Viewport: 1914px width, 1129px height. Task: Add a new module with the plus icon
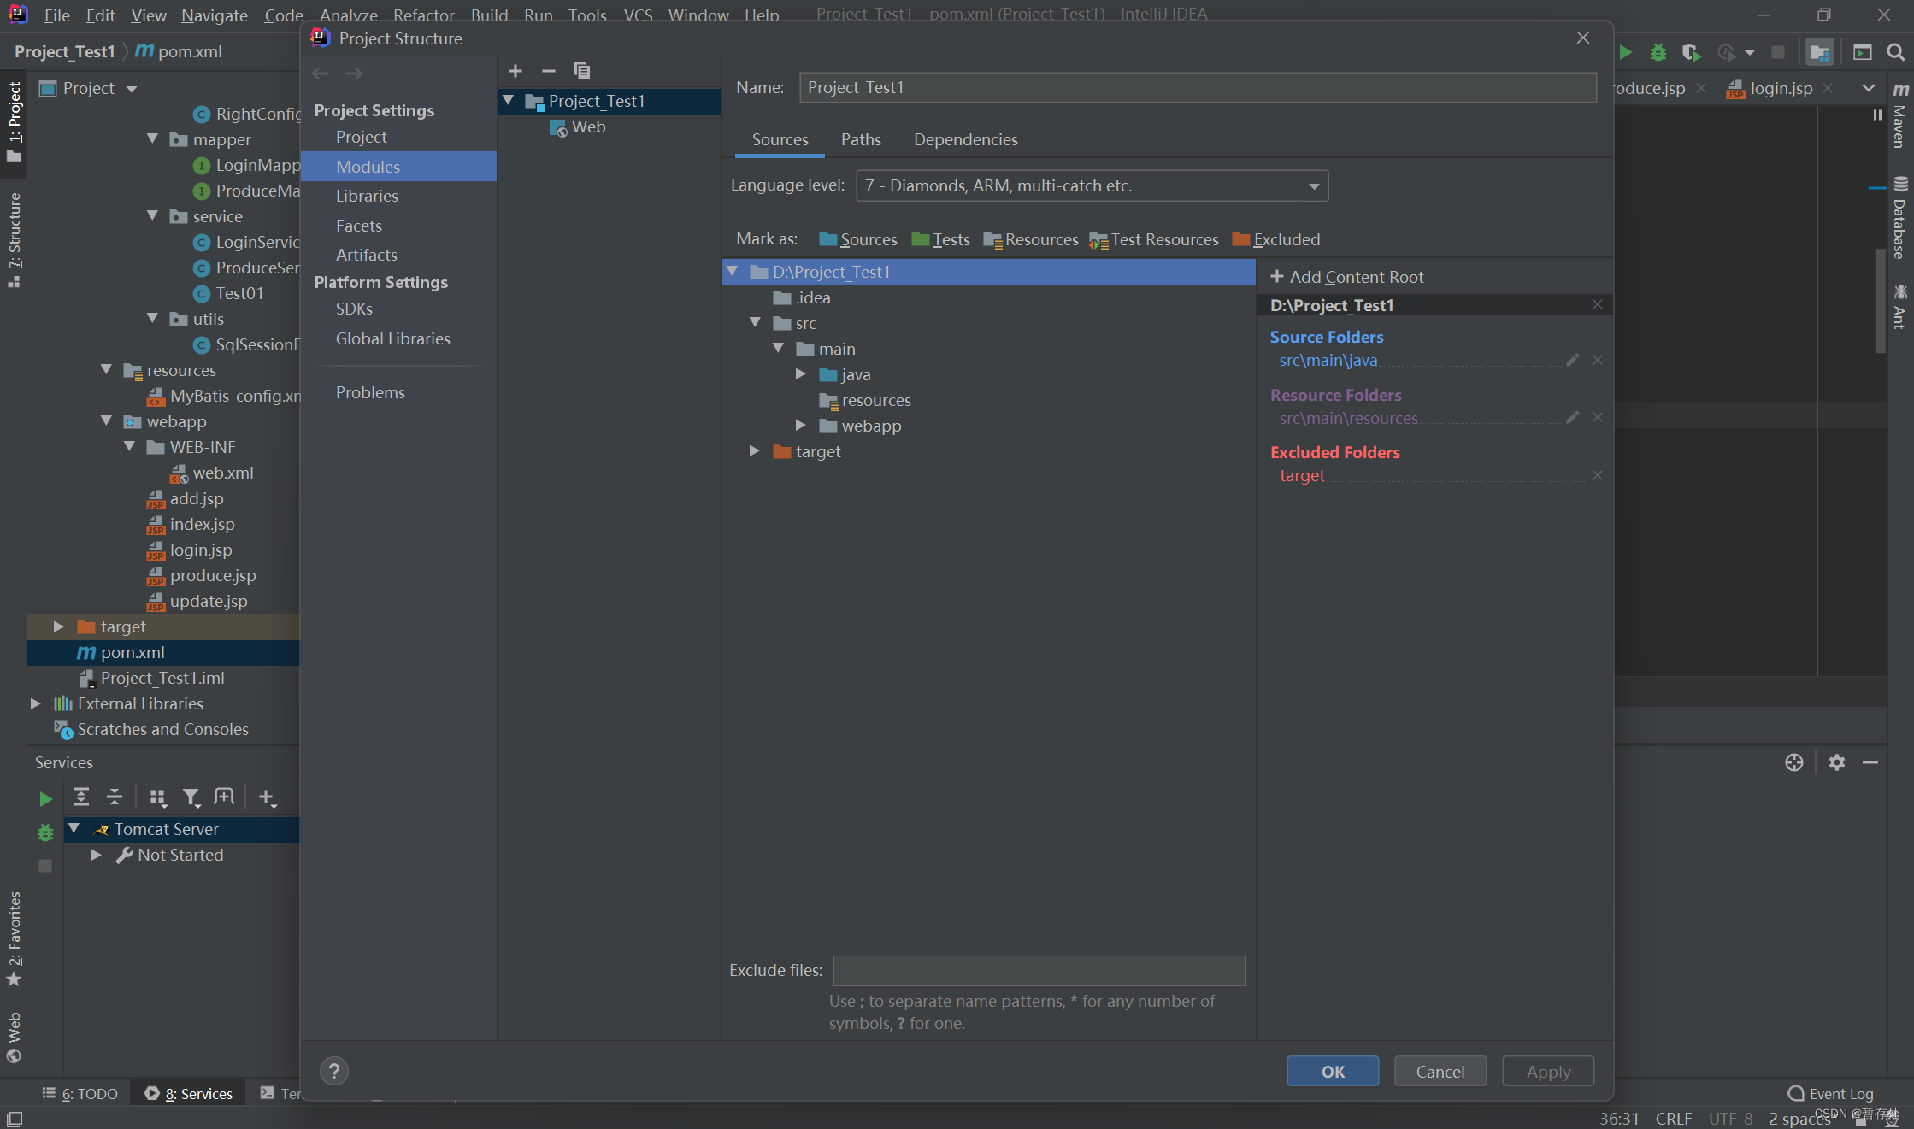coord(515,71)
